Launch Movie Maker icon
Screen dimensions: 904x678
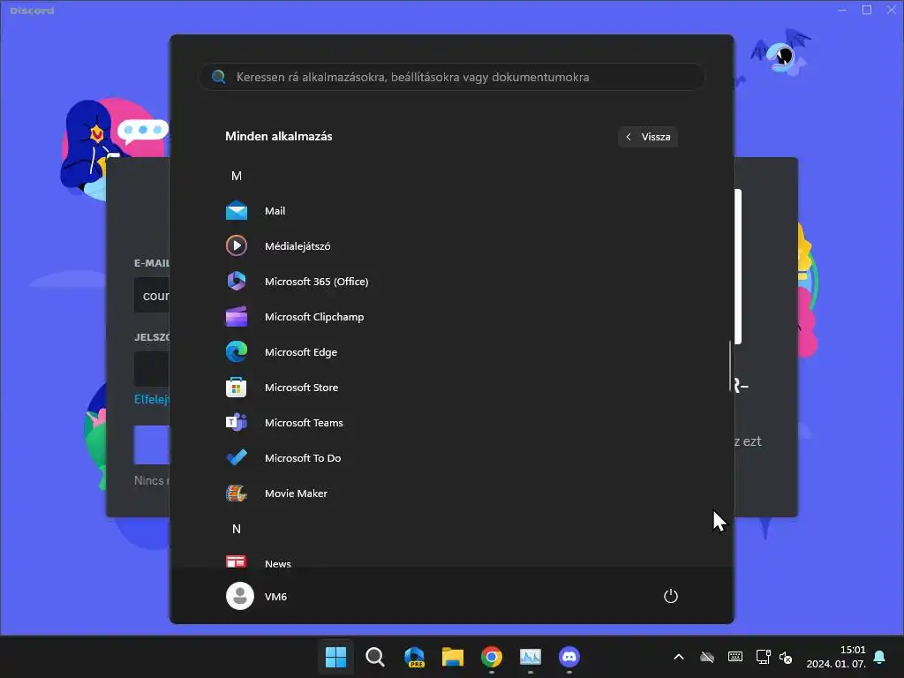pyautogui.click(x=237, y=493)
